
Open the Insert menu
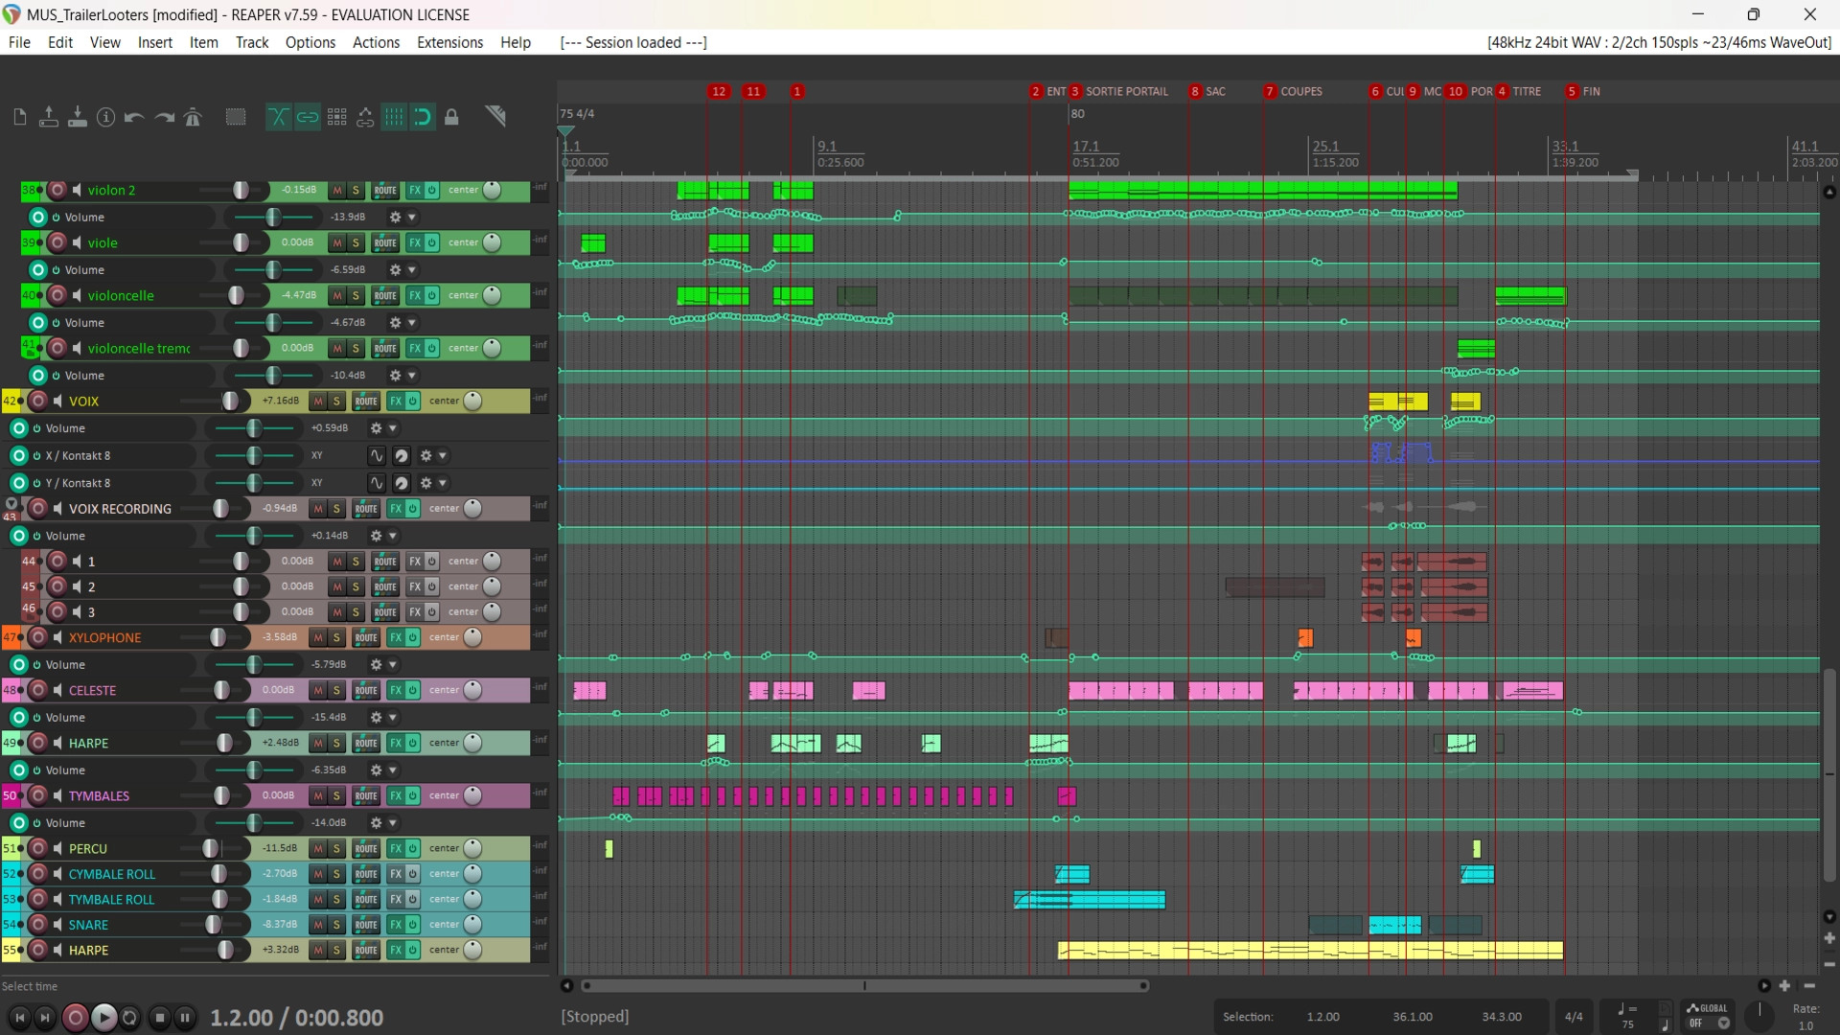[x=155, y=42]
